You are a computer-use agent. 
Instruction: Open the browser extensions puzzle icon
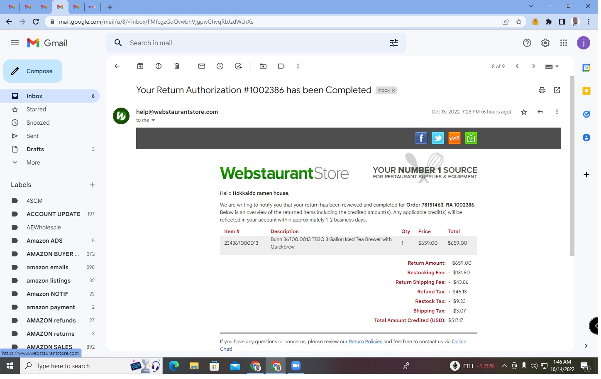[549, 22]
